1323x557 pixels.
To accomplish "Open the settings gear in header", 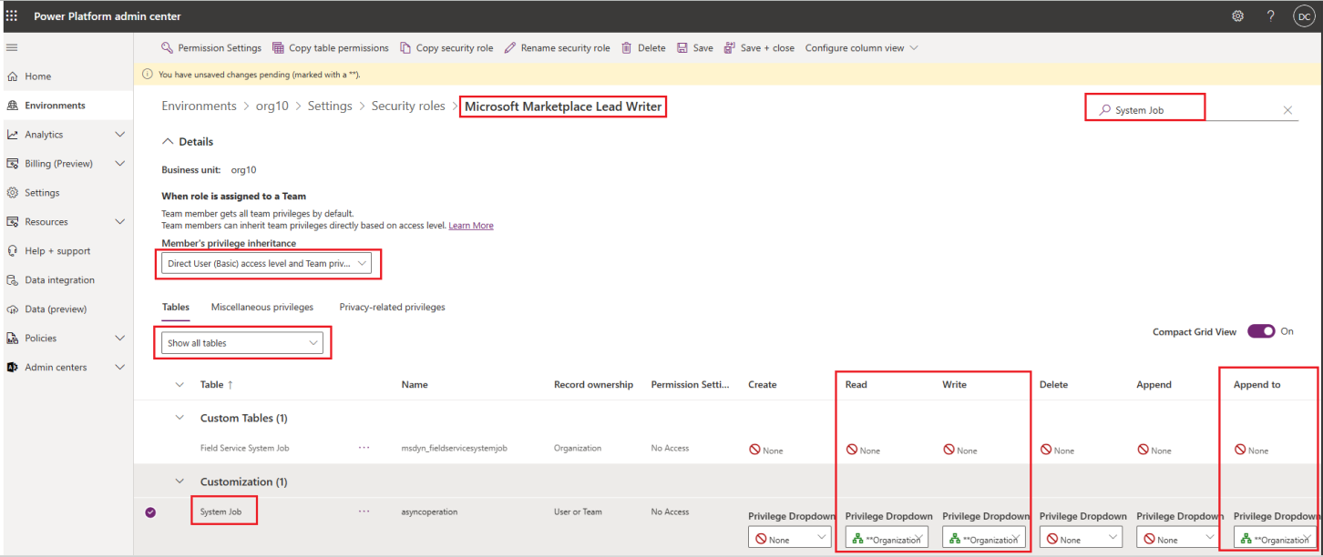I will coord(1237,16).
